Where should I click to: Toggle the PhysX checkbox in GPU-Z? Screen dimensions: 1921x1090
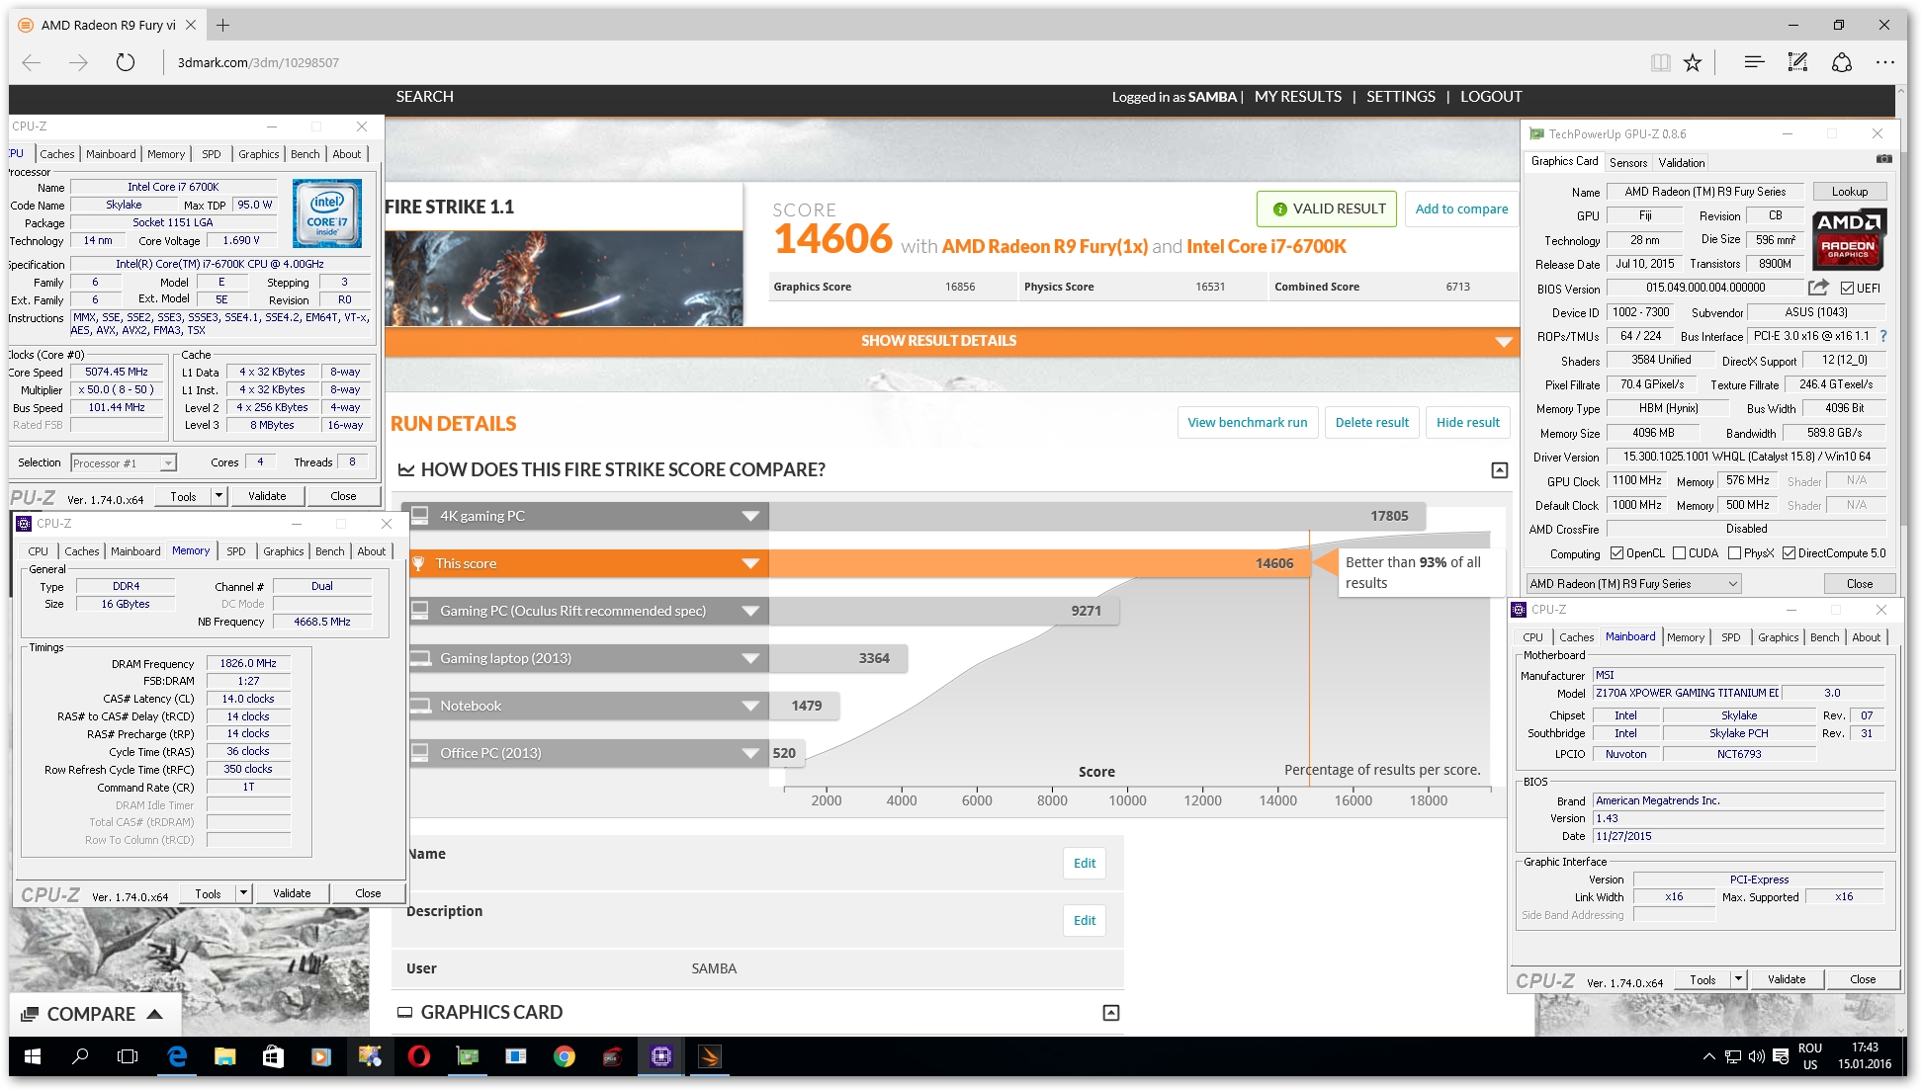[1735, 553]
